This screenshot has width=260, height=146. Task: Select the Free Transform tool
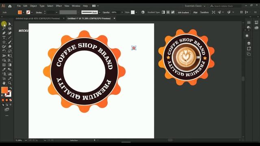[10, 56]
